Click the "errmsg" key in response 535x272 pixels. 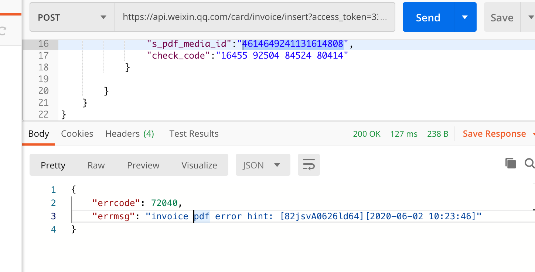click(x=113, y=216)
